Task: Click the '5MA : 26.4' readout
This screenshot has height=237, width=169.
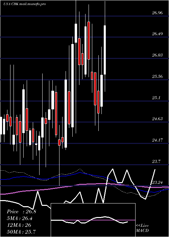Action: click(20, 218)
